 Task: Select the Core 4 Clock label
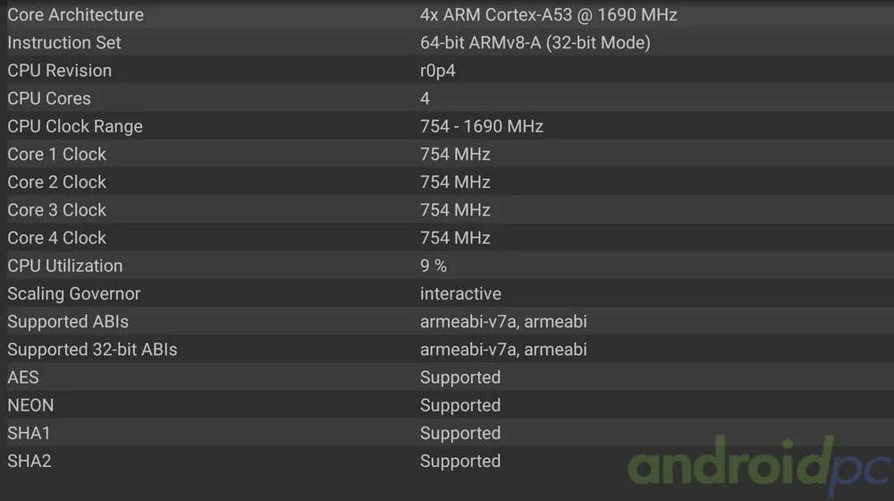(57, 237)
